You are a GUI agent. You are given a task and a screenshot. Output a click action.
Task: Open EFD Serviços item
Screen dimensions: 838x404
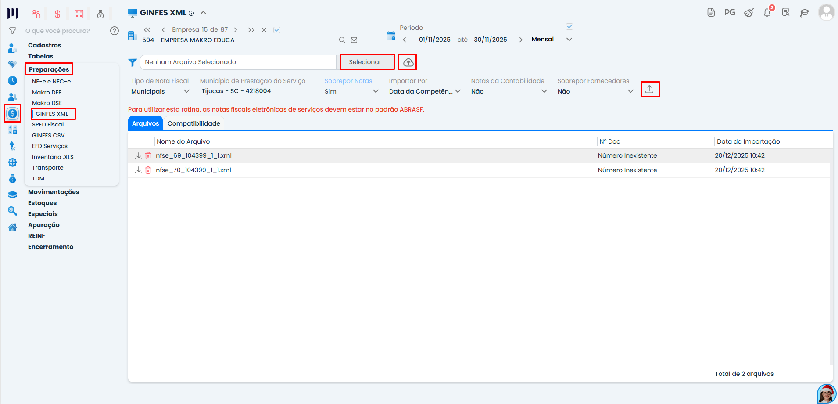[50, 146]
